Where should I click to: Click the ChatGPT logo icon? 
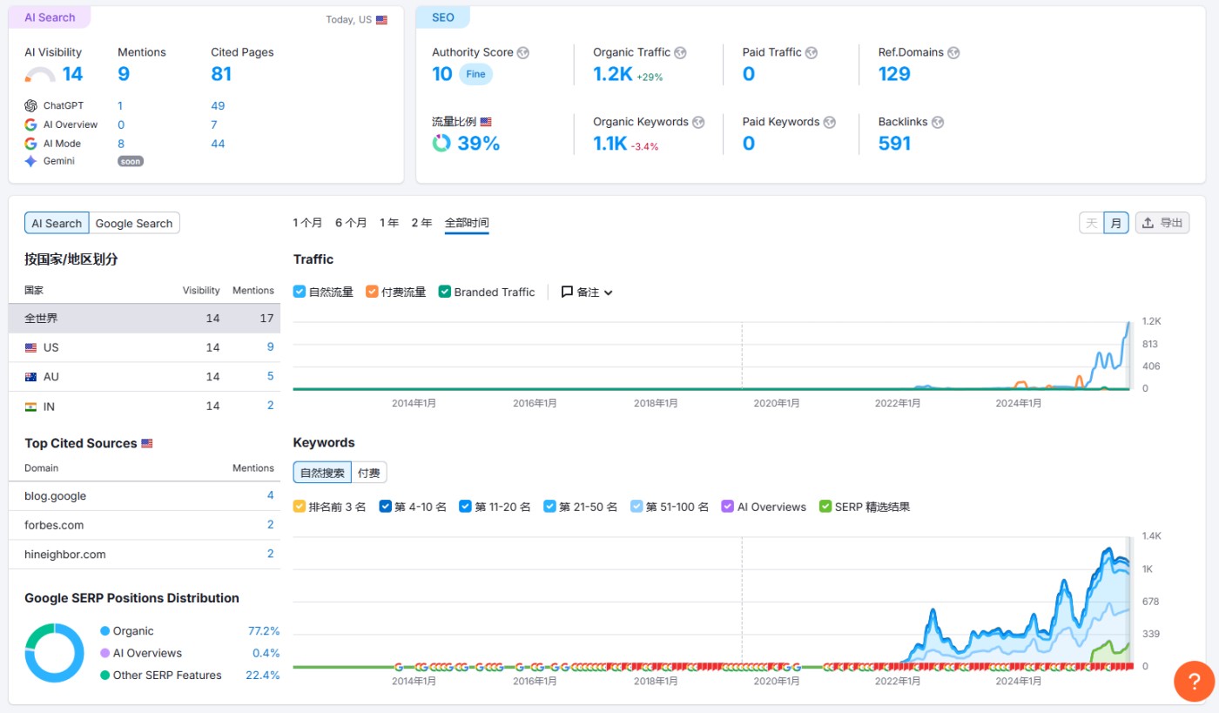[x=31, y=106]
